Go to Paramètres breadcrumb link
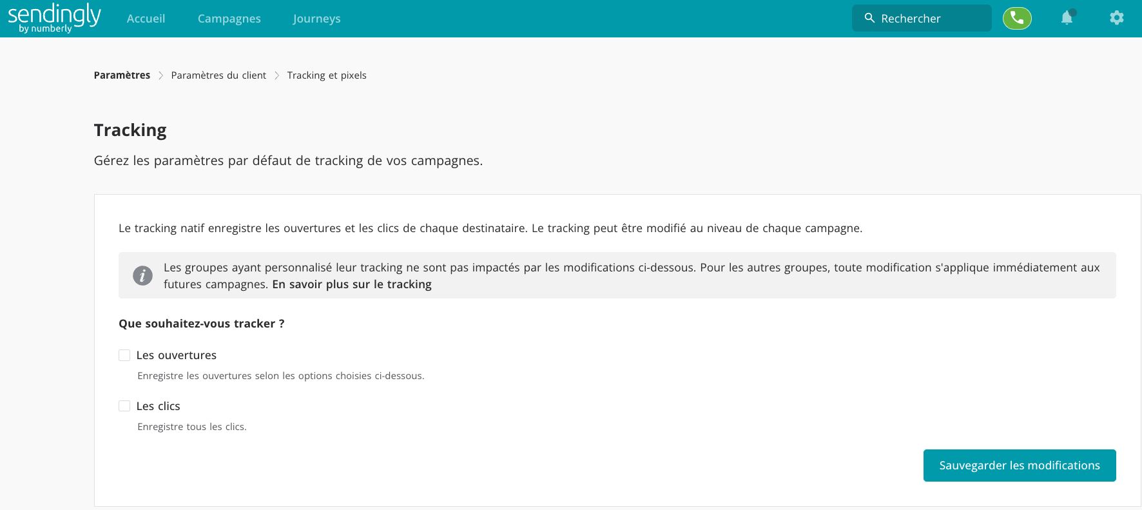 122,75
